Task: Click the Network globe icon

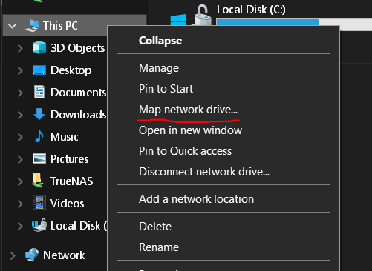Action: (32, 255)
